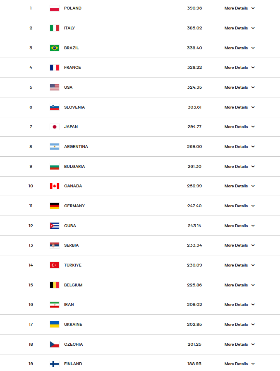
Task: Open More Details for Serbia
Action: click(236, 245)
